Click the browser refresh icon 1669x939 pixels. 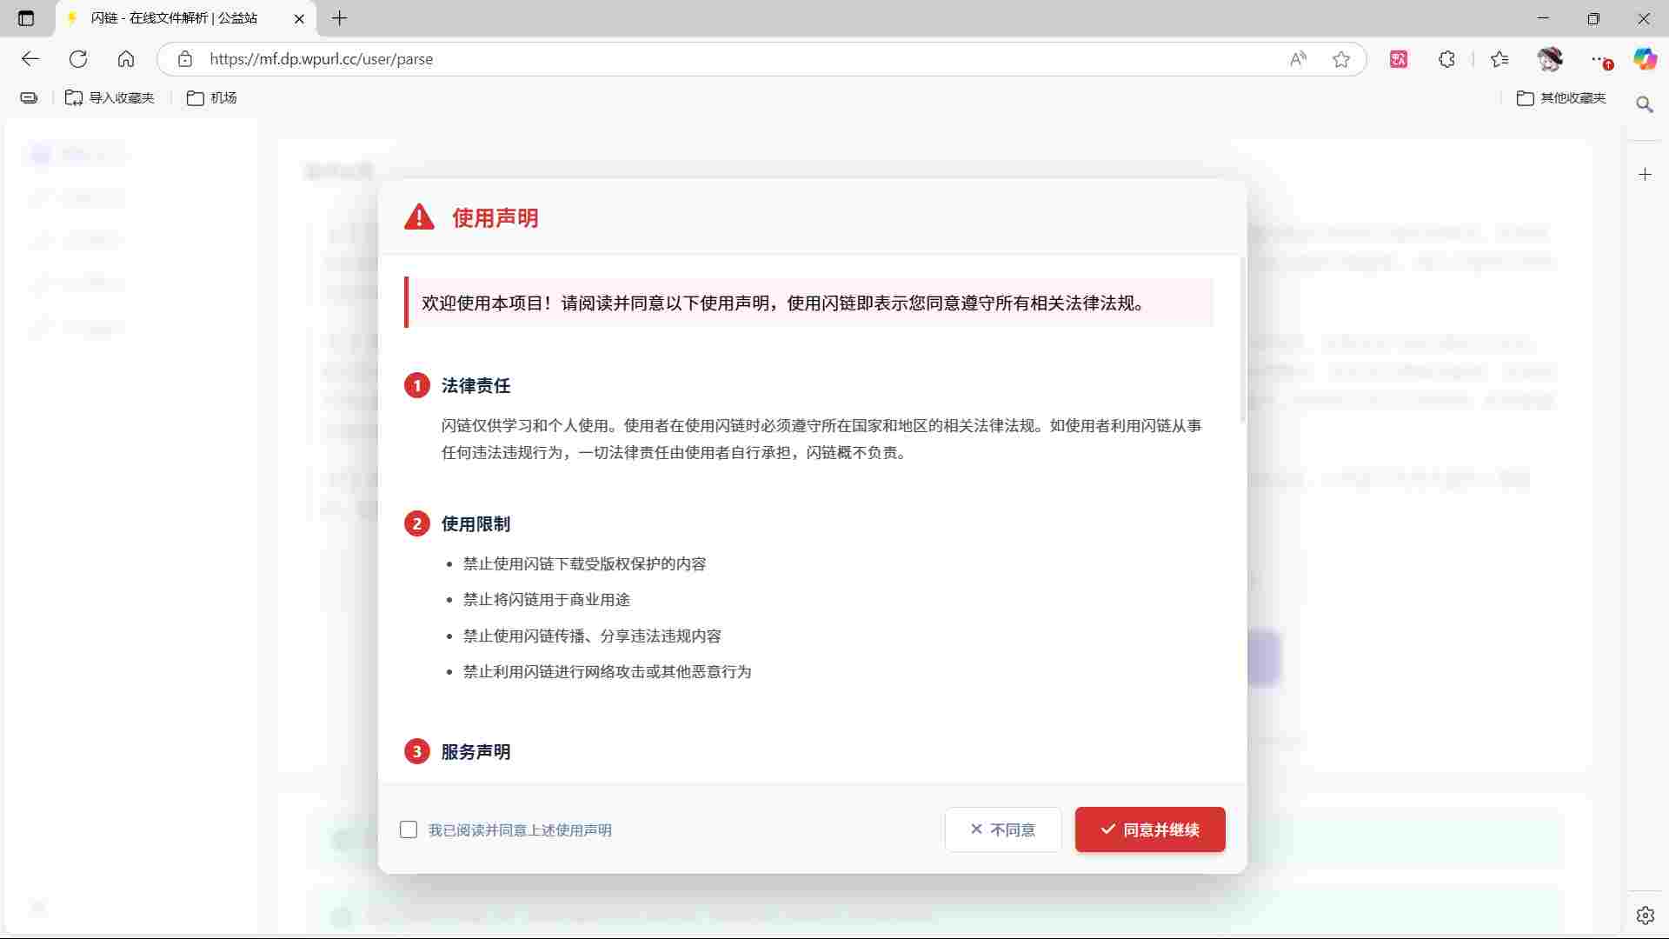78,59
